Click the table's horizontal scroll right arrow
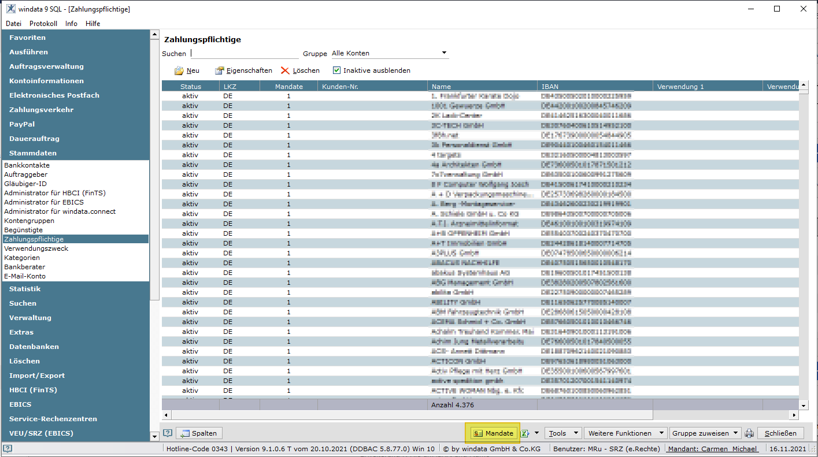The image size is (818, 457). tap(794, 415)
